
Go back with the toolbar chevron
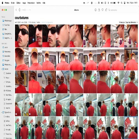[x=16, y=10]
